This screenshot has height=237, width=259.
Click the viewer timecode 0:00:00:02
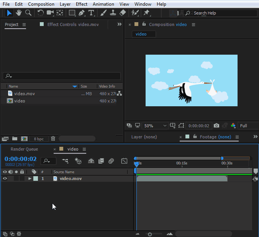click(199, 126)
